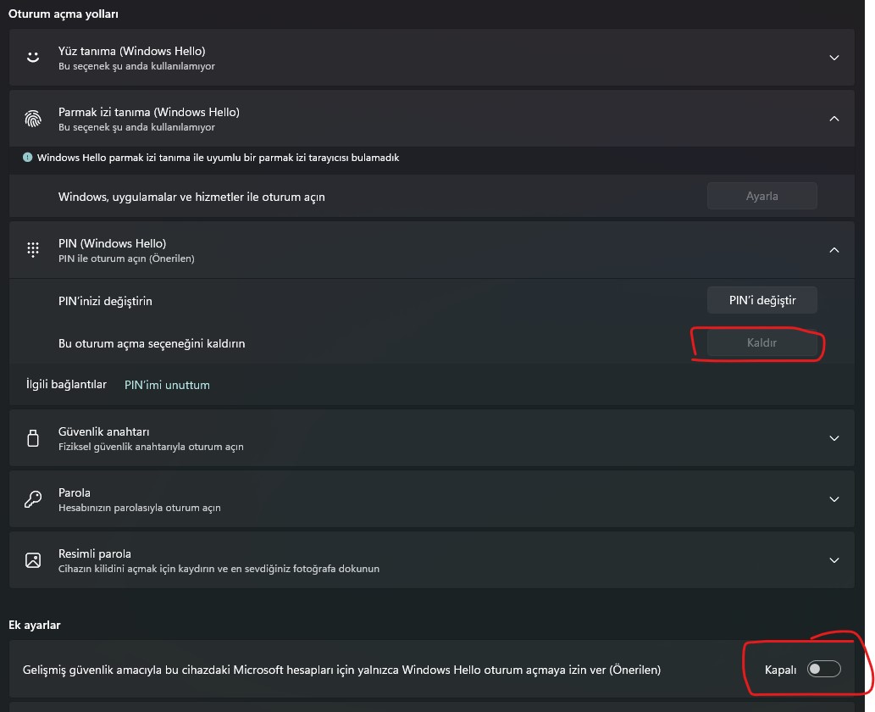The height and width of the screenshot is (712, 875).
Task: Select the Yüz tanıma (Windows Hello) row
Action: point(424,58)
